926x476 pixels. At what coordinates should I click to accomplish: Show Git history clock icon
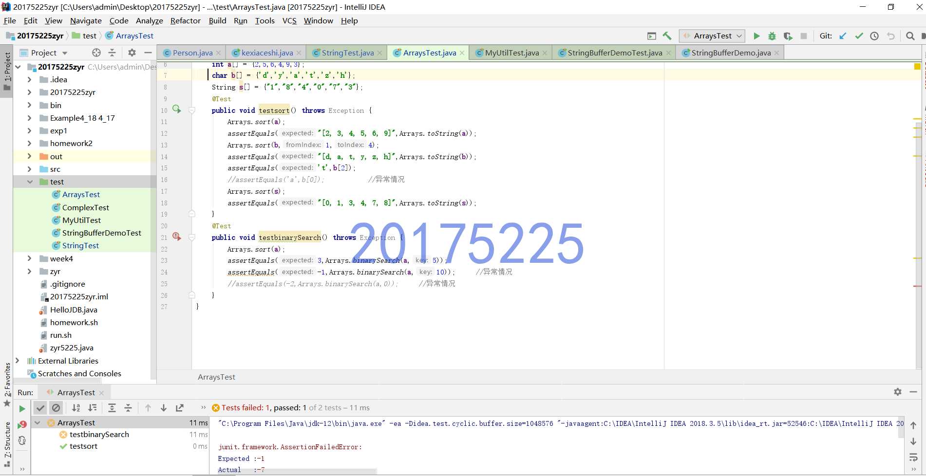tap(874, 36)
